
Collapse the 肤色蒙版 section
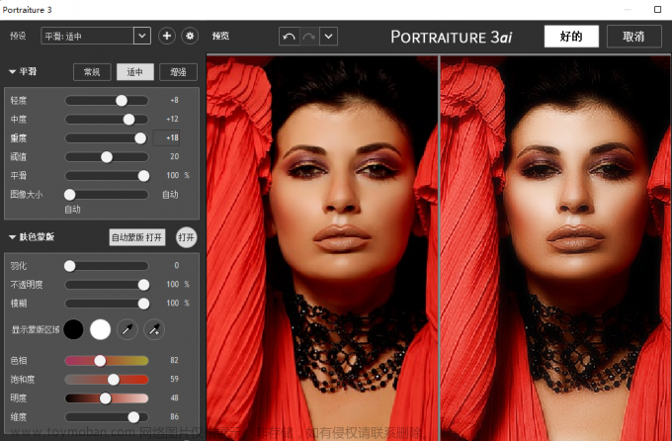click(13, 236)
